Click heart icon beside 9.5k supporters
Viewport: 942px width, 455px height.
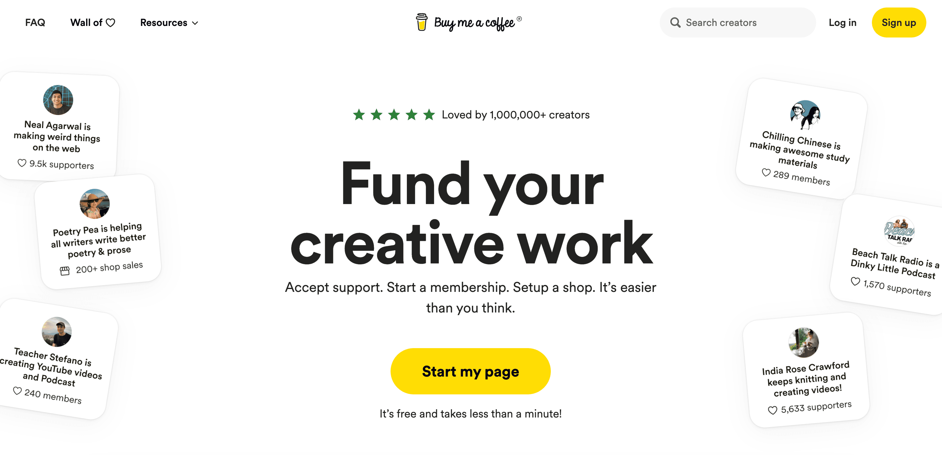[x=22, y=163]
